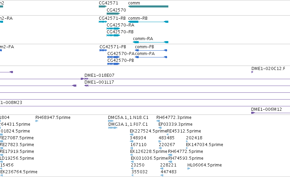The image size is (290, 177).
Task: Click feature label 220267
Action: tap(167, 145)
